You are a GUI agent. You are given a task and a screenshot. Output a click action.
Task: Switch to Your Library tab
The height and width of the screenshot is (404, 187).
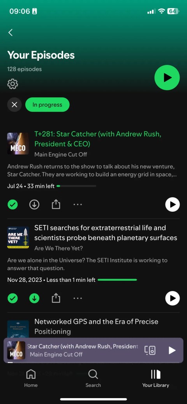pos(155,379)
